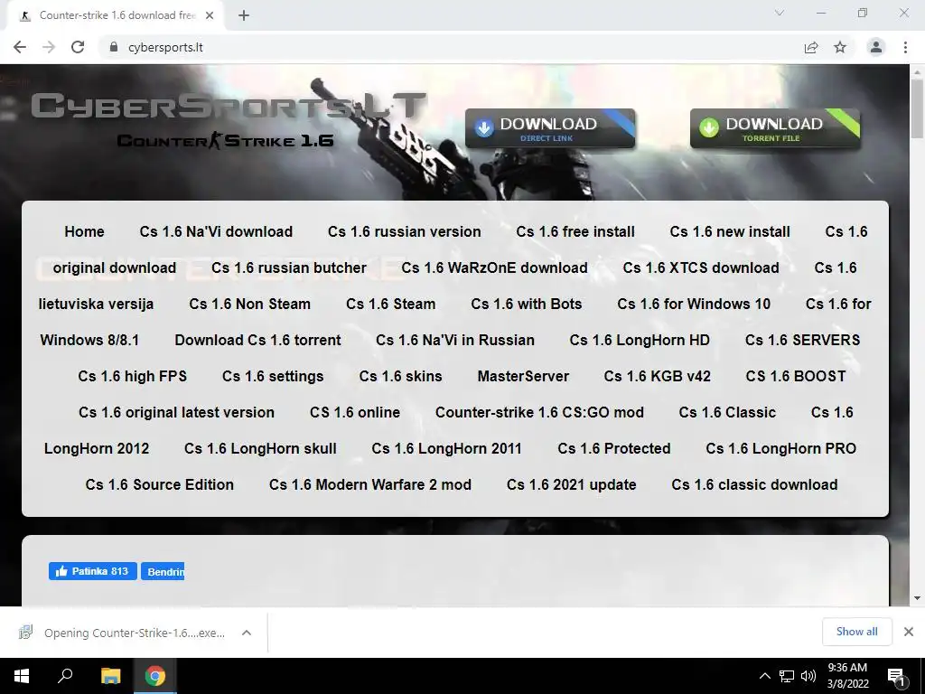This screenshot has width=925, height=694.
Task: Go back with the browser back arrow
Action: pos(20,47)
